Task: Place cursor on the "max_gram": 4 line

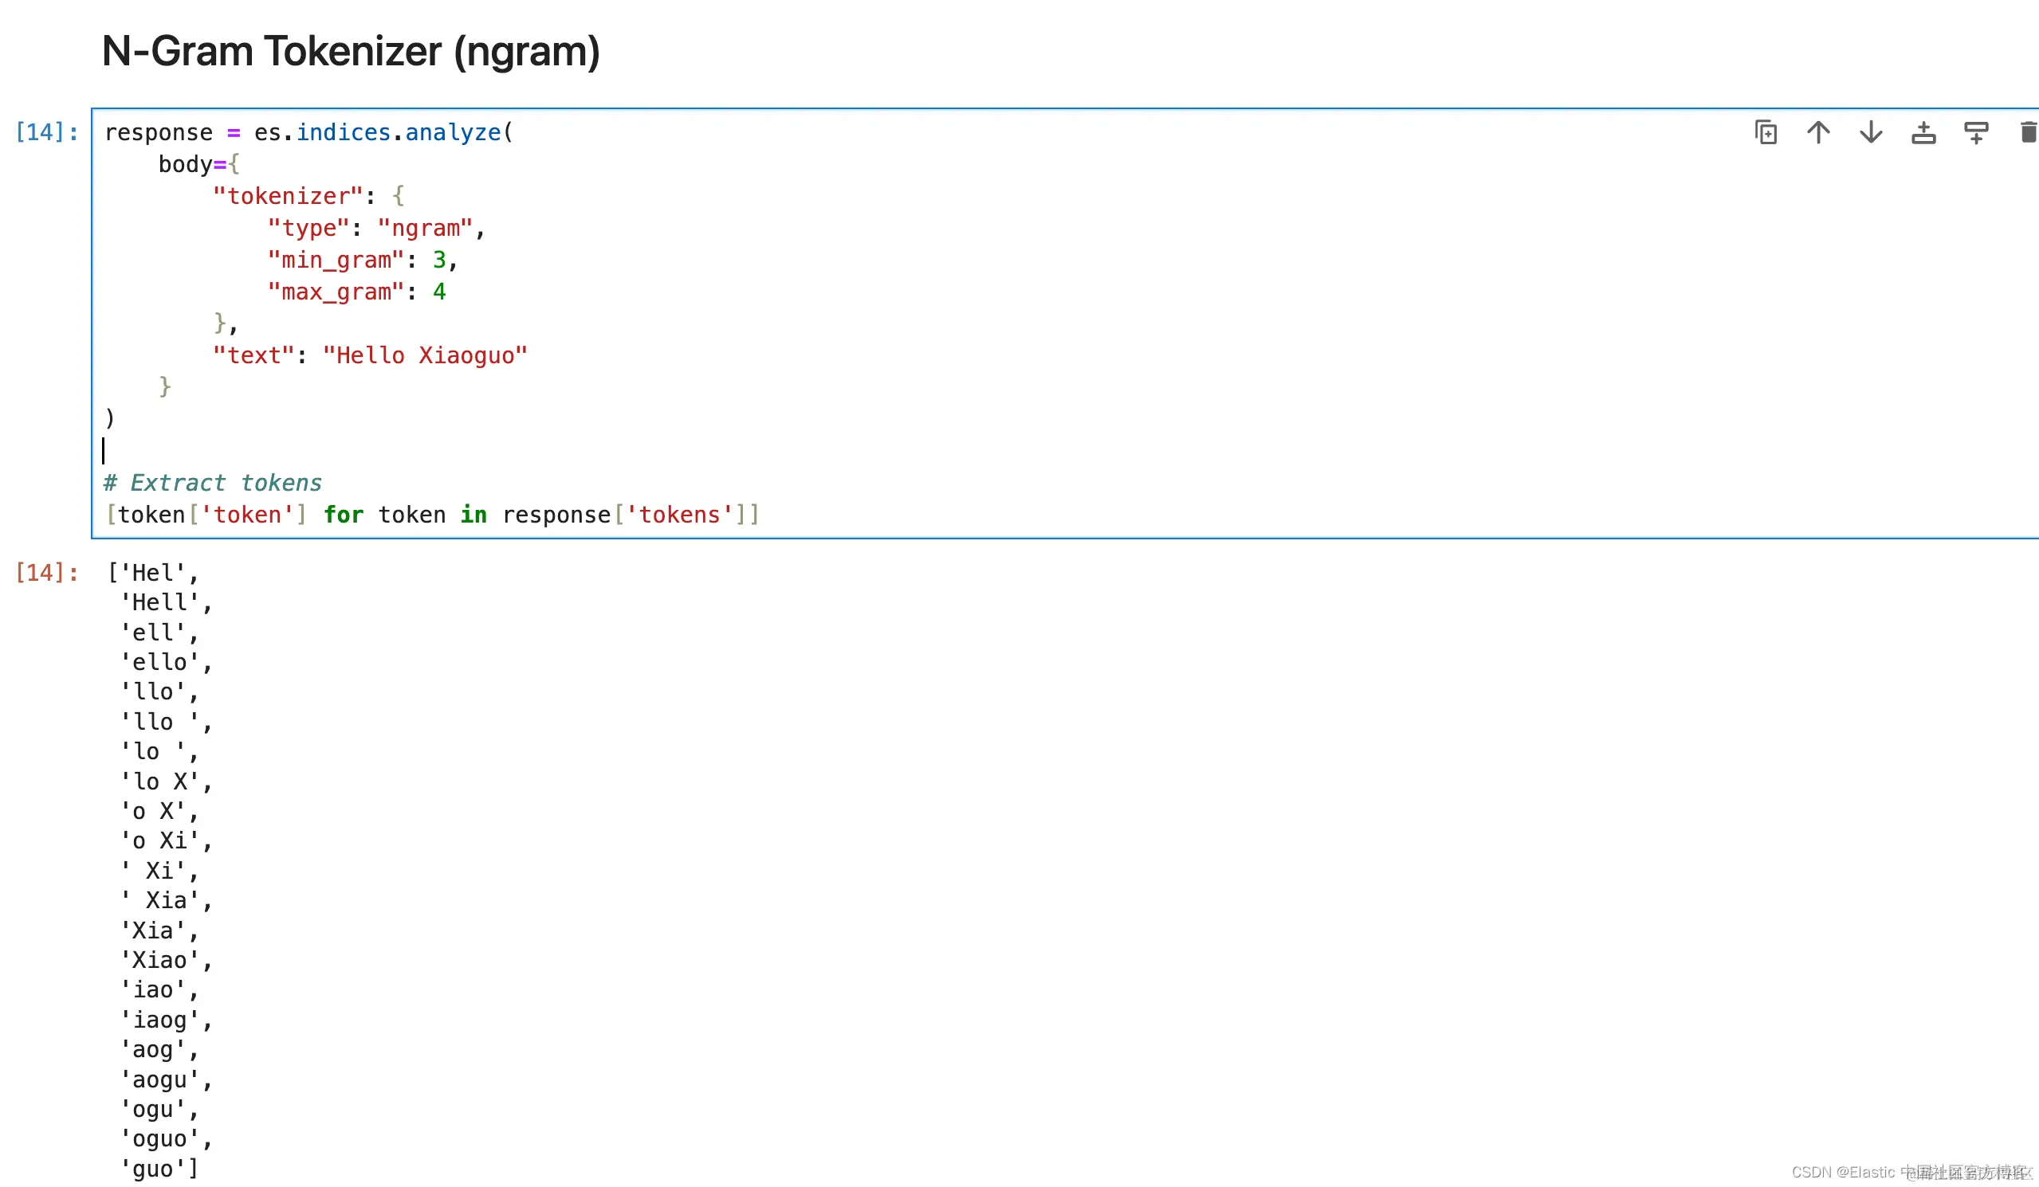Action: pos(356,291)
